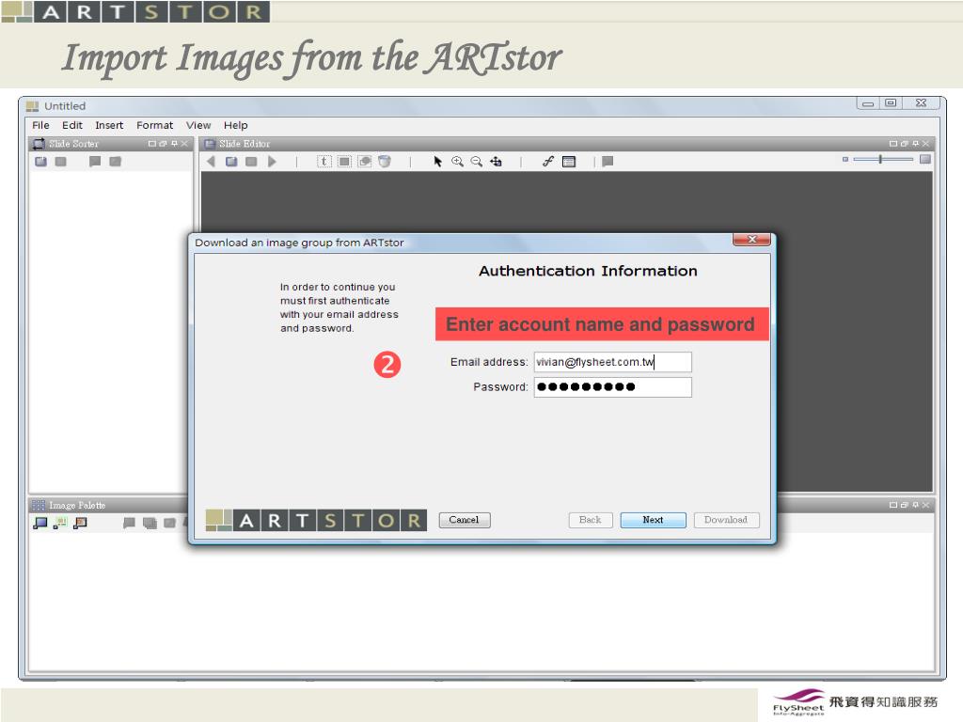The height and width of the screenshot is (722, 963).
Task: Click the Back button in ARTstor dialog
Action: 591,520
